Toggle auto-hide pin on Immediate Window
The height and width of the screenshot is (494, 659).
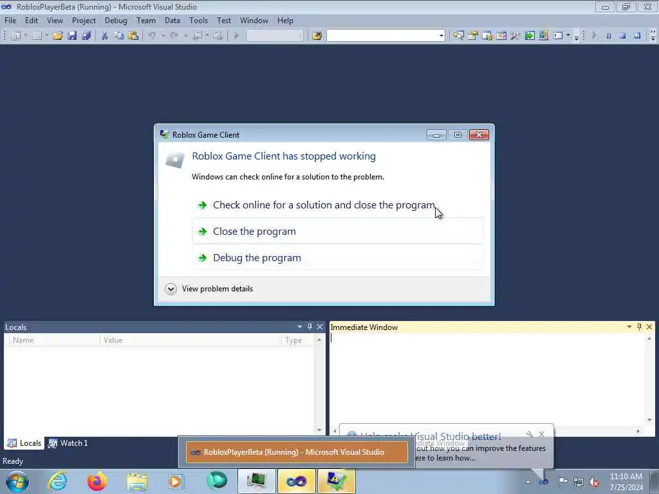coord(639,327)
